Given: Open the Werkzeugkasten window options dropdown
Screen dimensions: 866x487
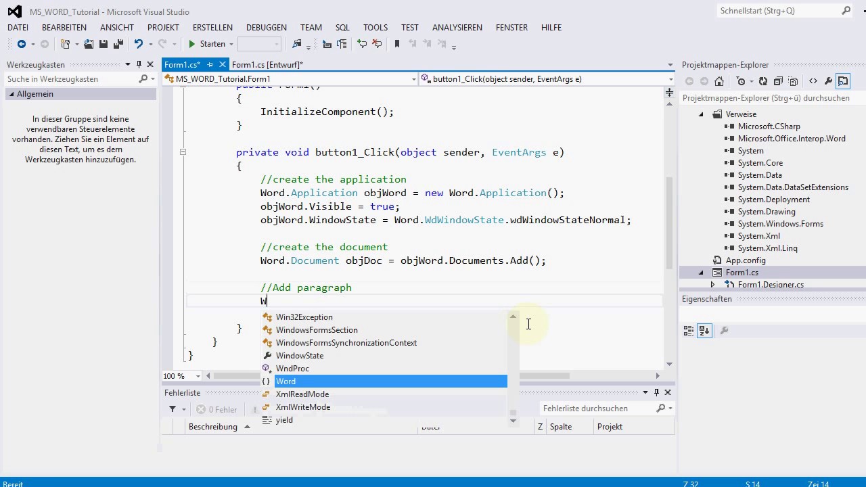Looking at the screenshot, I should [128, 65].
